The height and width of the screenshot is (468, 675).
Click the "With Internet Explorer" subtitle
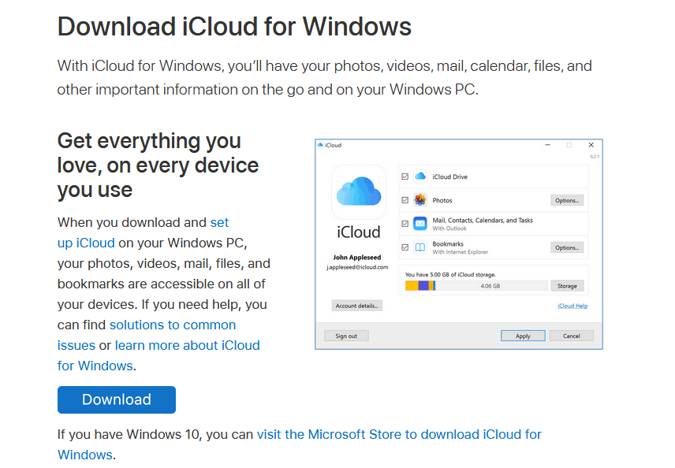[461, 252]
